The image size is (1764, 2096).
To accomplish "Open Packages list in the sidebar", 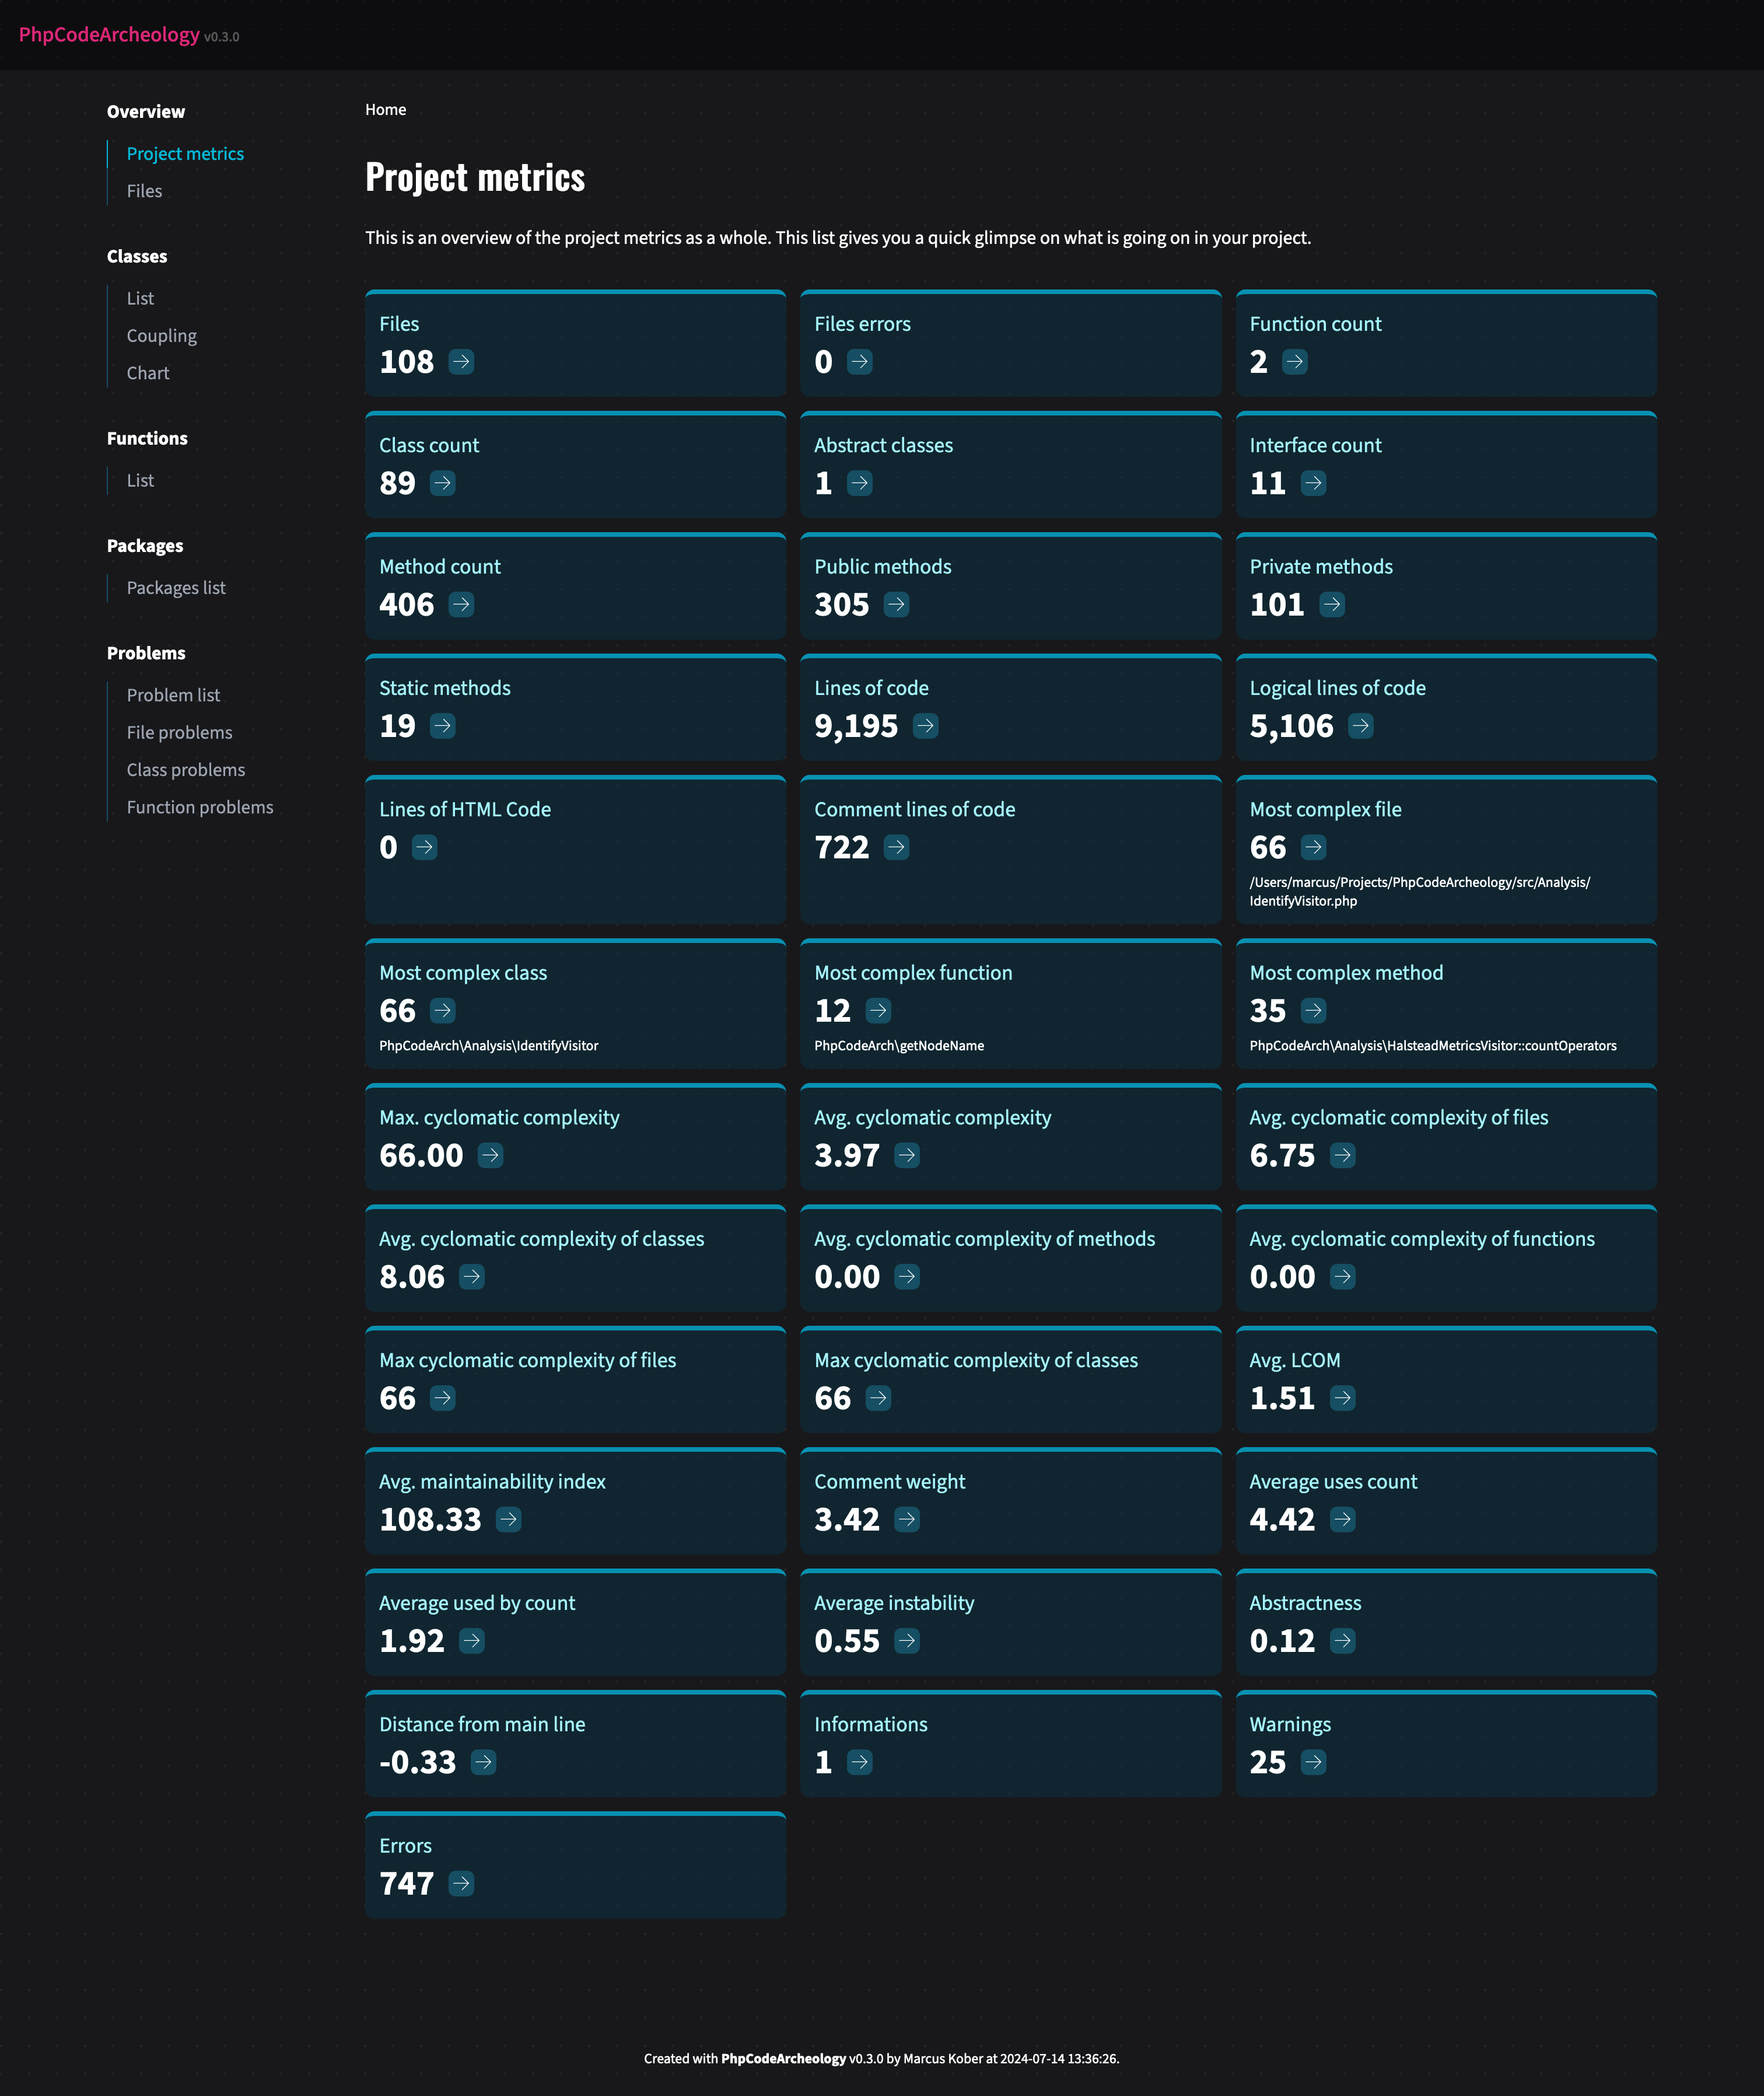I will 176,588.
